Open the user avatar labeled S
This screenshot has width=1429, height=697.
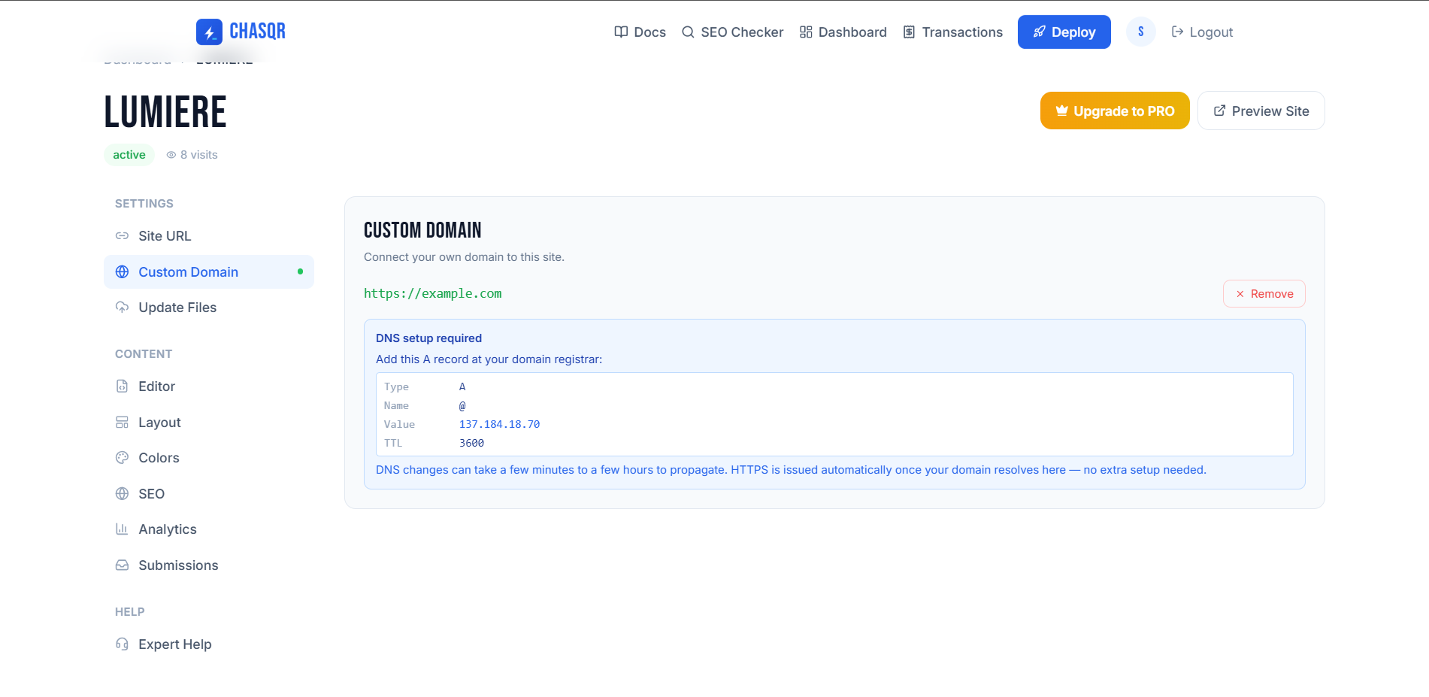click(x=1141, y=32)
